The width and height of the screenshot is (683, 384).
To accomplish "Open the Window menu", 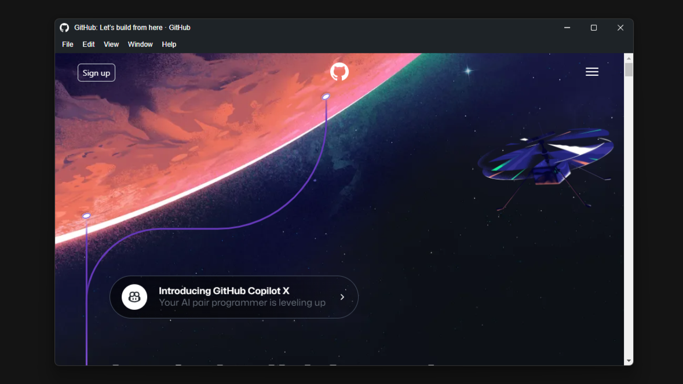I will [x=140, y=45].
